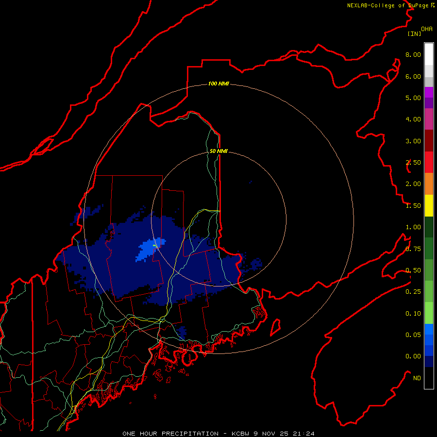Click the 0.00 legend value
Screen dimensions: 437x437
pyautogui.click(x=413, y=356)
